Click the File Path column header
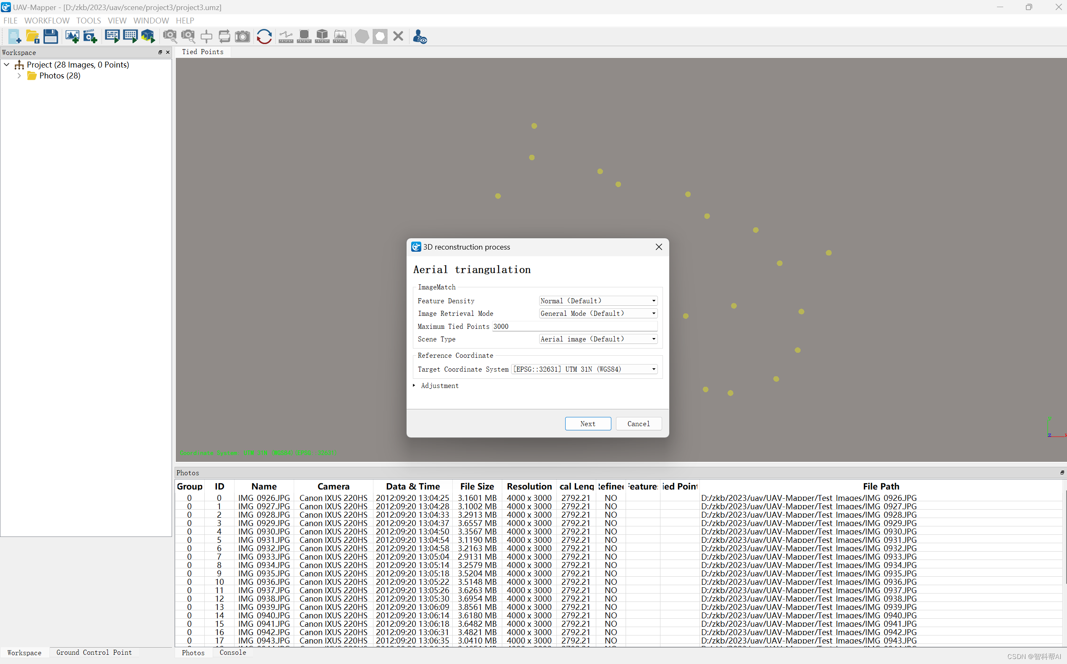The height and width of the screenshot is (664, 1067). 881,486
